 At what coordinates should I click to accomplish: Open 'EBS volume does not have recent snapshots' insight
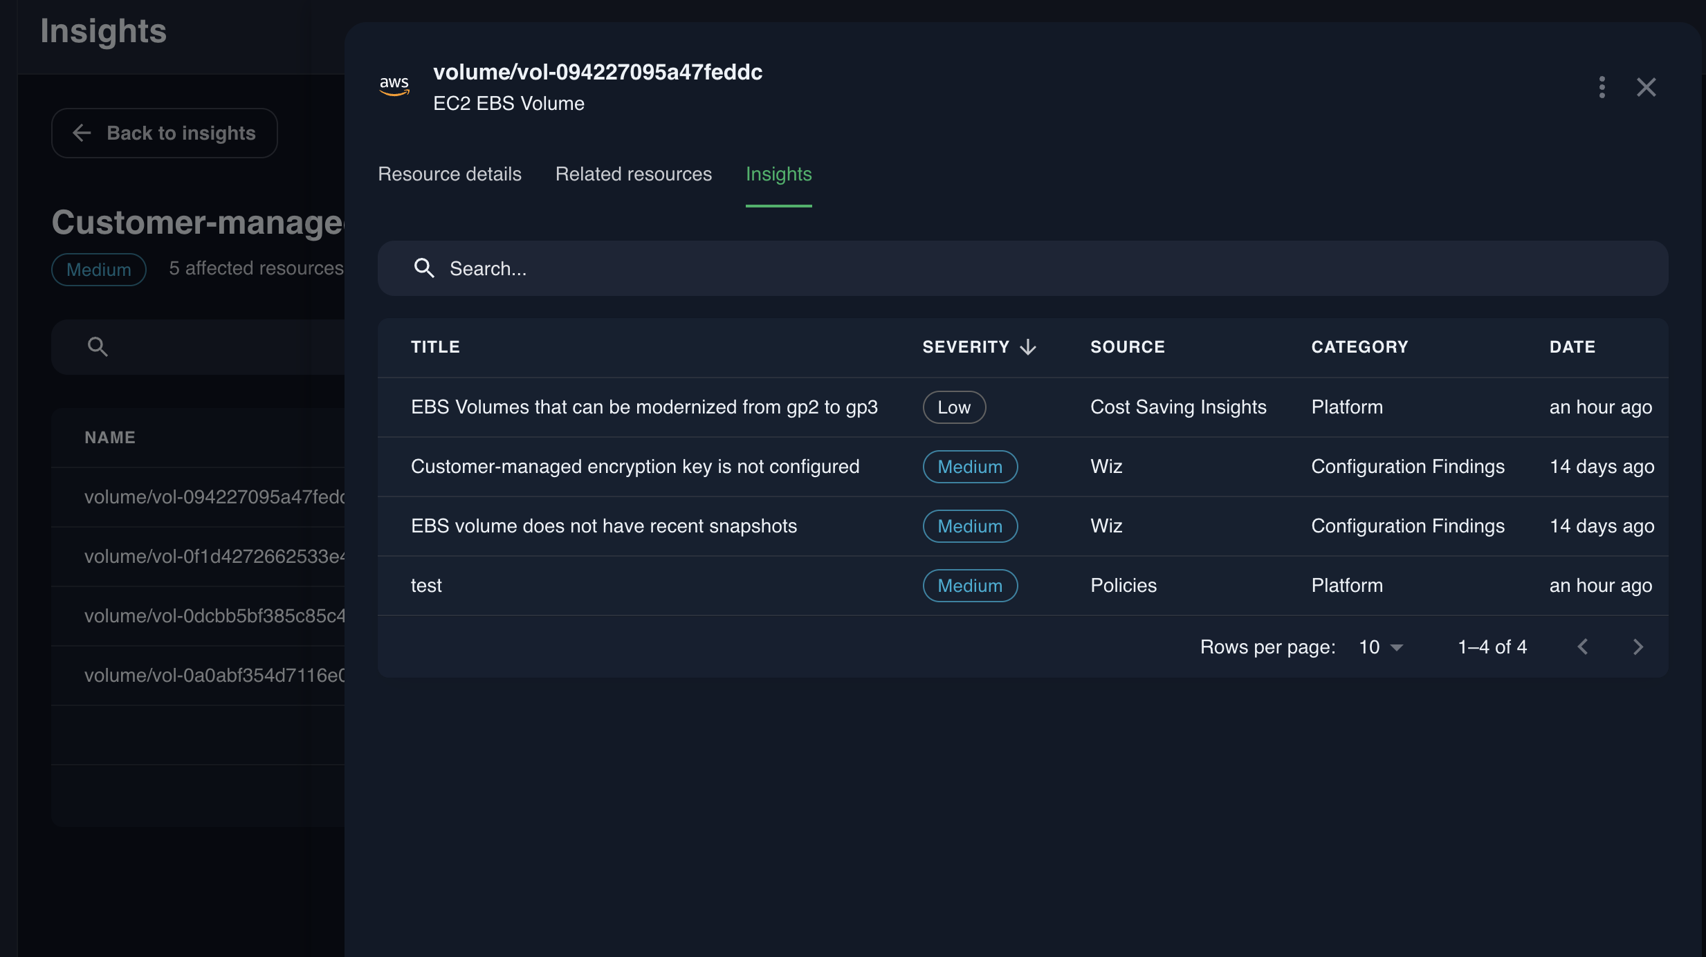[x=604, y=526]
